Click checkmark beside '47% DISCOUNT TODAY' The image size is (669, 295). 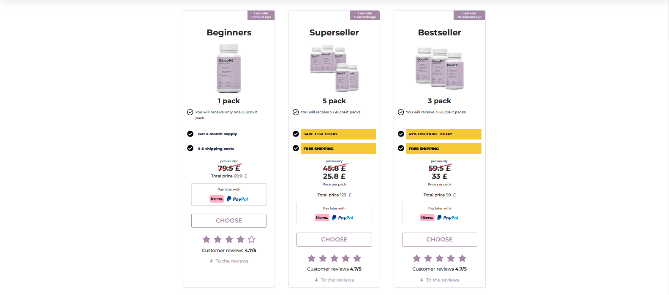(x=401, y=134)
